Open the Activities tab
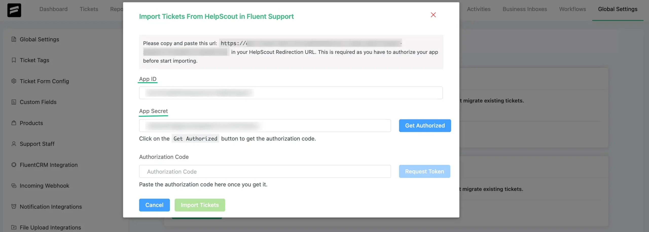The image size is (649, 232). (479, 9)
